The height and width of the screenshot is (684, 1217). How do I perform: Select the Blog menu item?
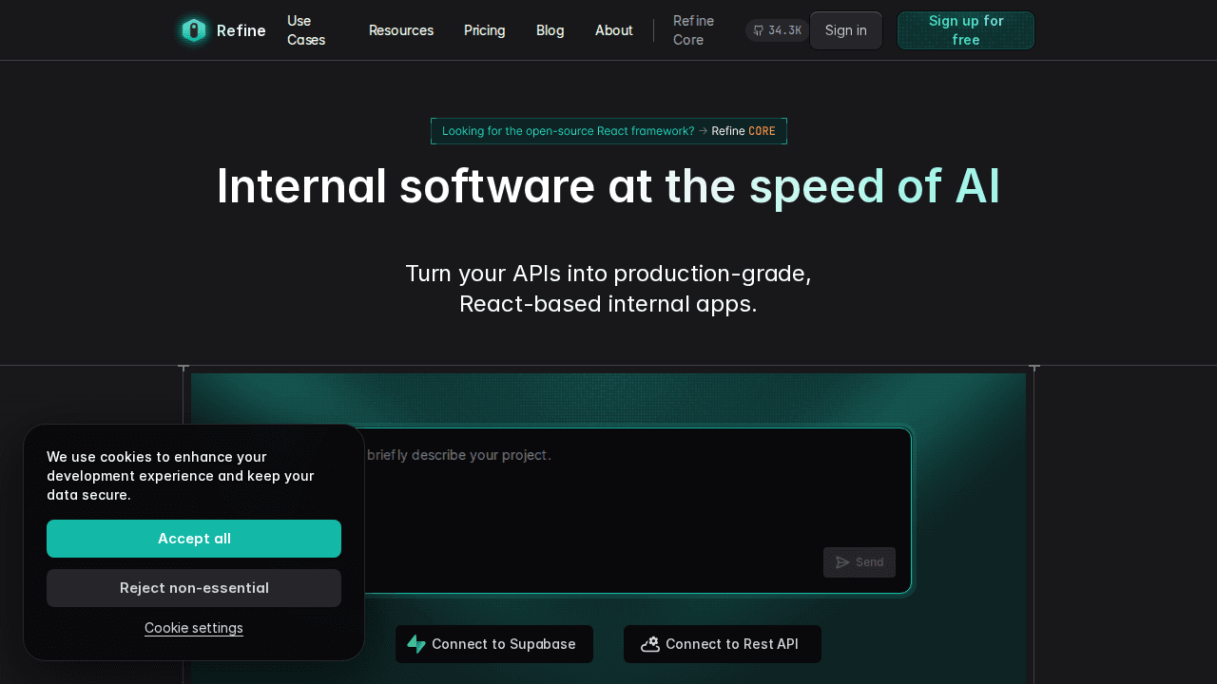[x=550, y=29]
